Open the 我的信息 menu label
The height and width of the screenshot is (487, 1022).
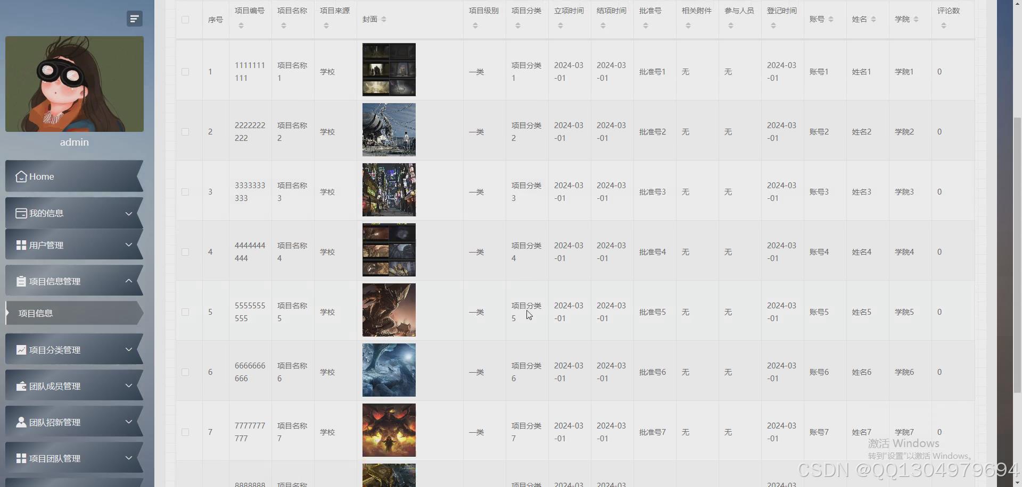(46, 213)
